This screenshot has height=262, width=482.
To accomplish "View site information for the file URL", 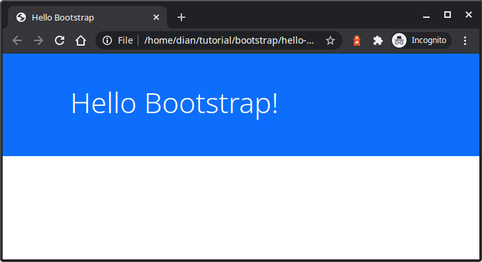I will [107, 40].
